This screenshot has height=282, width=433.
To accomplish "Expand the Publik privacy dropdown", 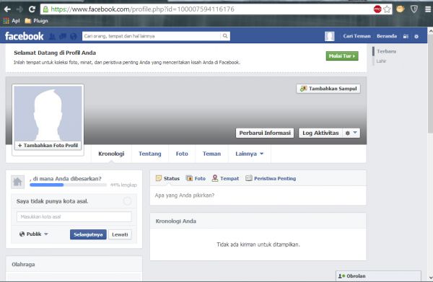I will 34,234.
